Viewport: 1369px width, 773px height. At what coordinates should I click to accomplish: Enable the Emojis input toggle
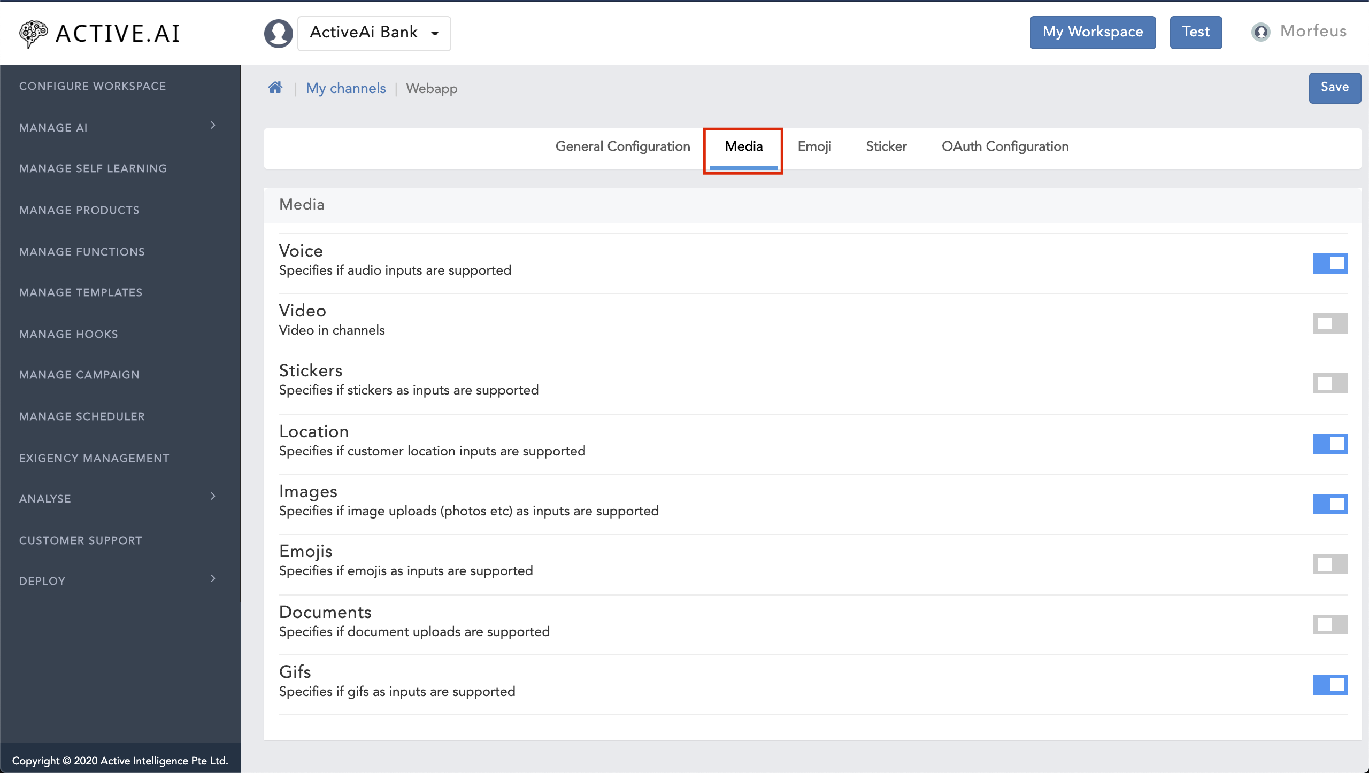tap(1330, 564)
